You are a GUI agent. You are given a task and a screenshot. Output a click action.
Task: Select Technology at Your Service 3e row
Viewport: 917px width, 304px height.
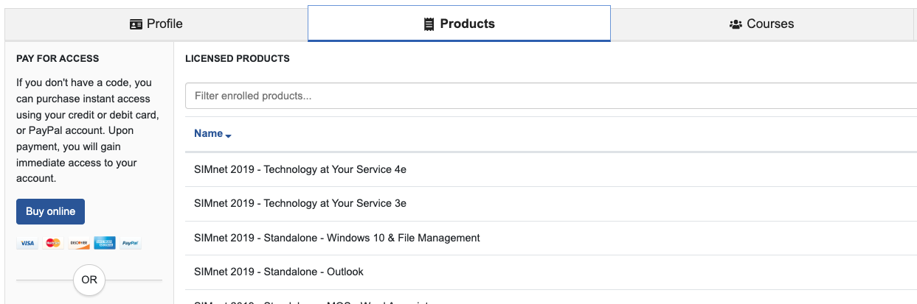coord(550,204)
